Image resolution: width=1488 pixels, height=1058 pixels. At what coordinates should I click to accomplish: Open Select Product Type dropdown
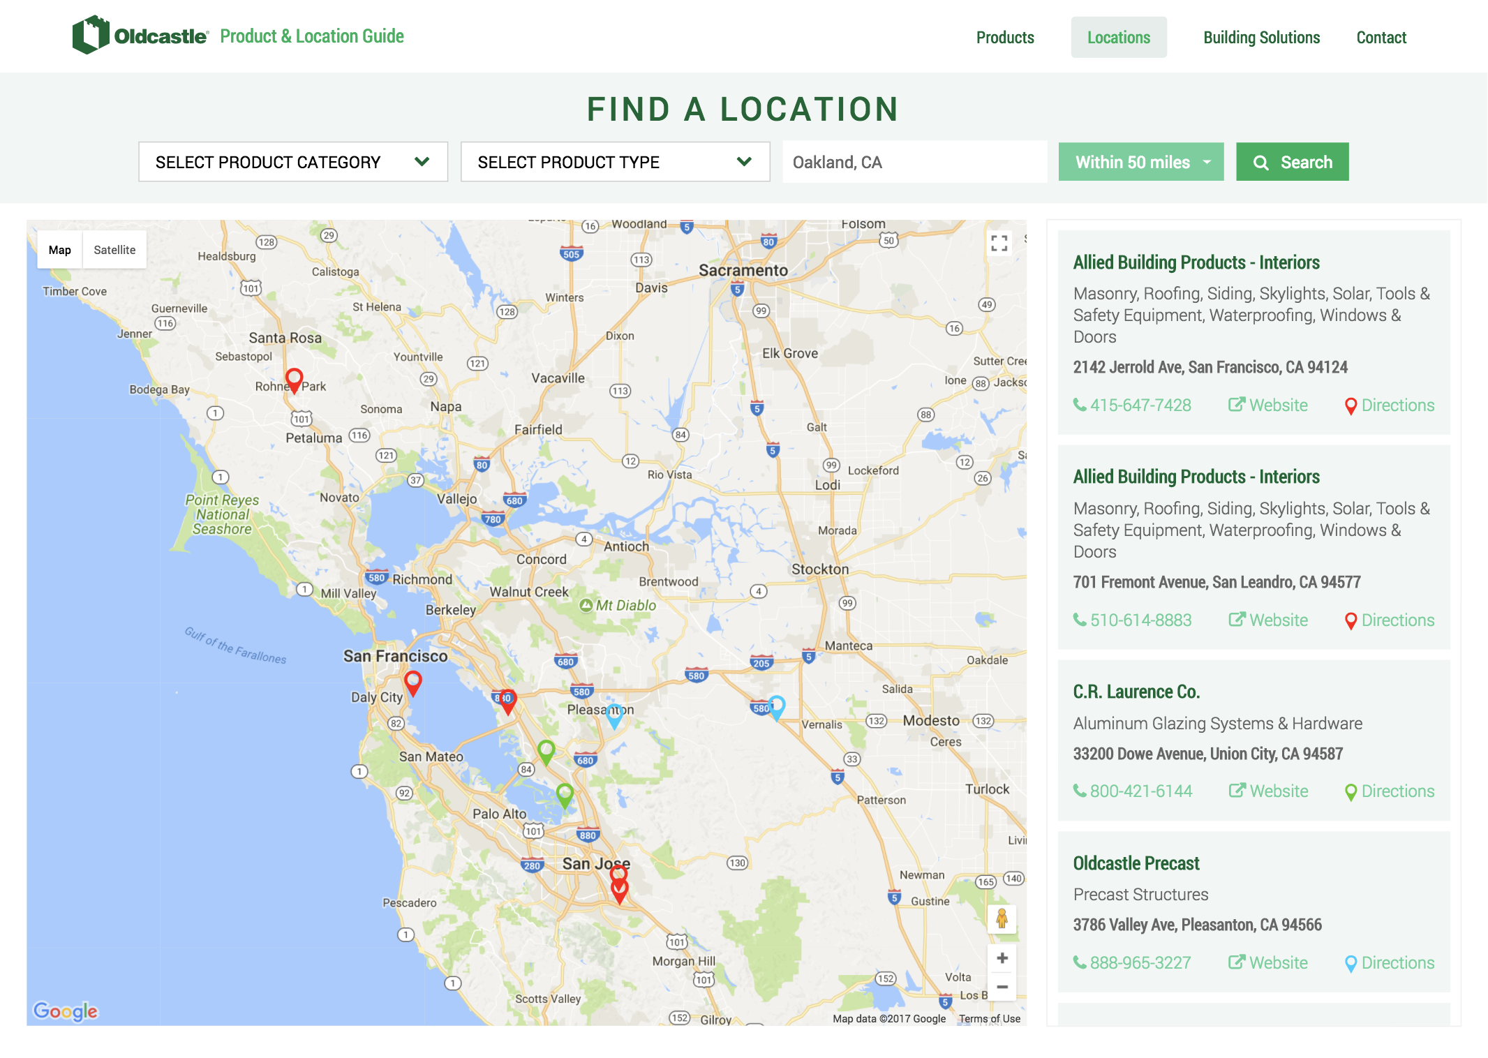point(615,162)
